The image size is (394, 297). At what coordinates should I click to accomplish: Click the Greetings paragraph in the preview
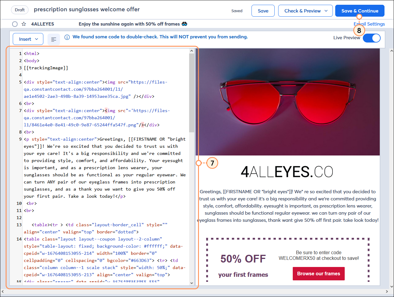click(288, 206)
